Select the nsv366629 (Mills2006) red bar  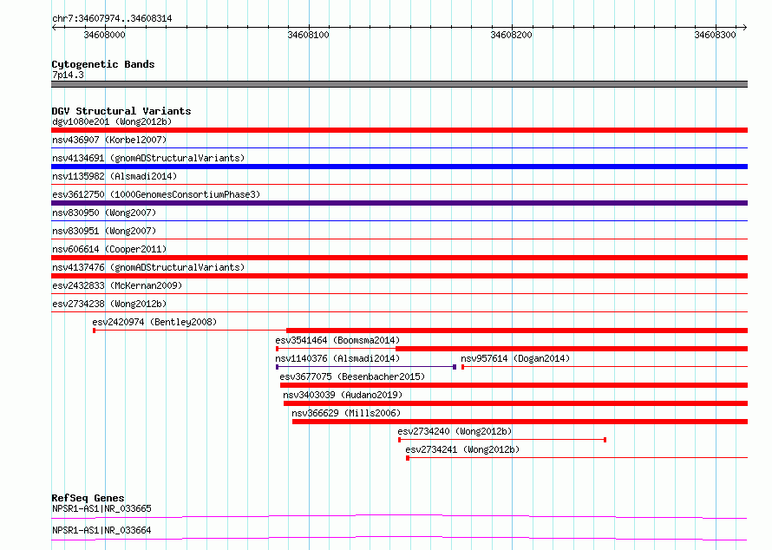(520, 422)
